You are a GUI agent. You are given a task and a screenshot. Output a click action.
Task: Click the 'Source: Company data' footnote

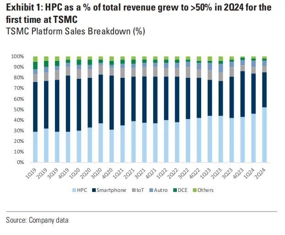point(37,220)
